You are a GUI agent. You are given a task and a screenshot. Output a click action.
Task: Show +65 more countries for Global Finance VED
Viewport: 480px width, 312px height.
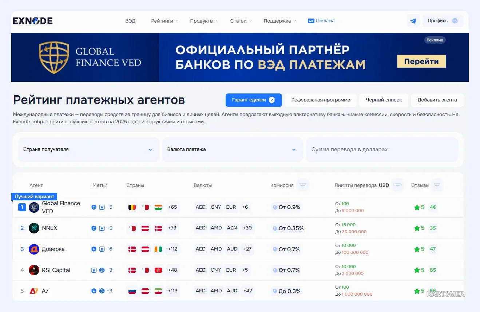tap(172, 207)
